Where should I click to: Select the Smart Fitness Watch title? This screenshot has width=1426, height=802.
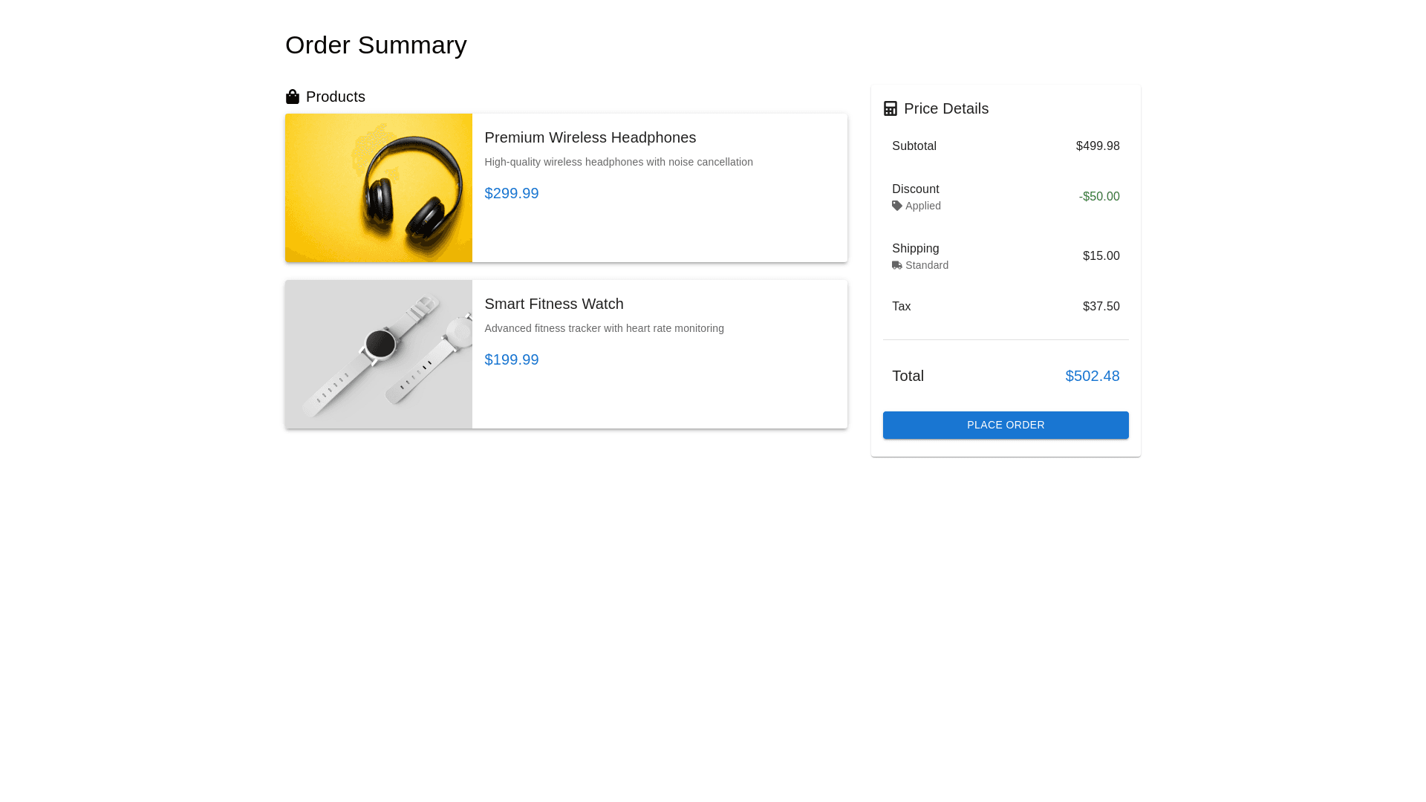(x=553, y=304)
